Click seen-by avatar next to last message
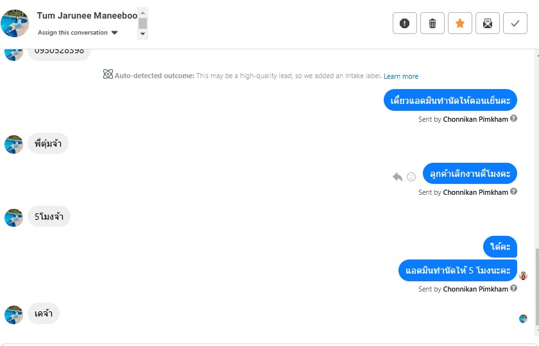 [523, 318]
